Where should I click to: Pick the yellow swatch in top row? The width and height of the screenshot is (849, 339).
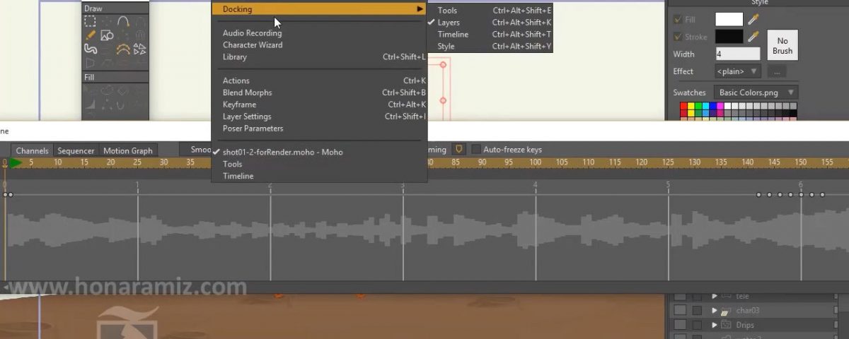[691, 107]
